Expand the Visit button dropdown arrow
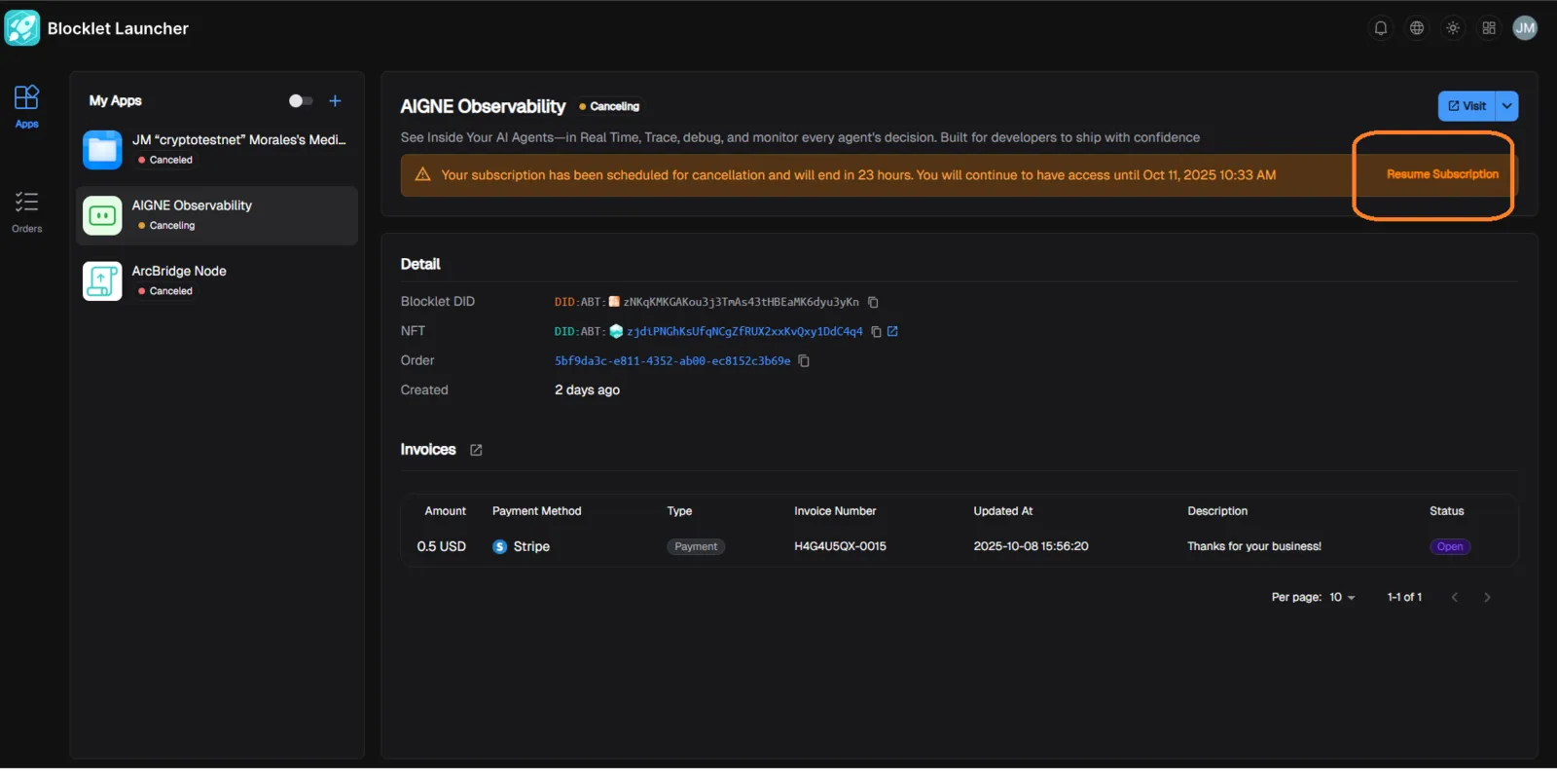1557x778 pixels. tap(1507, 106)
